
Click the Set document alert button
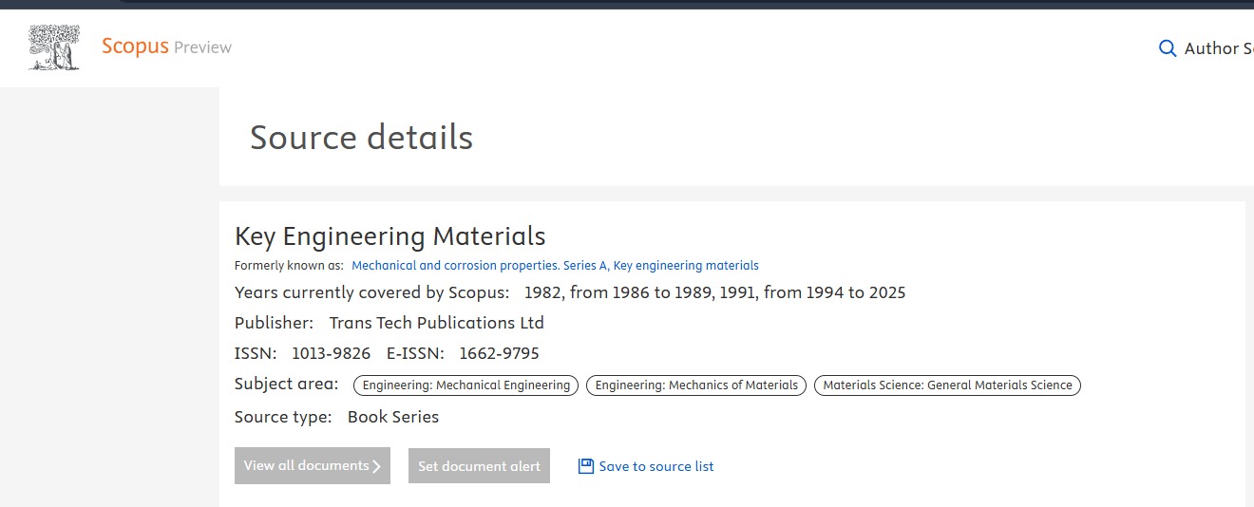479,465
